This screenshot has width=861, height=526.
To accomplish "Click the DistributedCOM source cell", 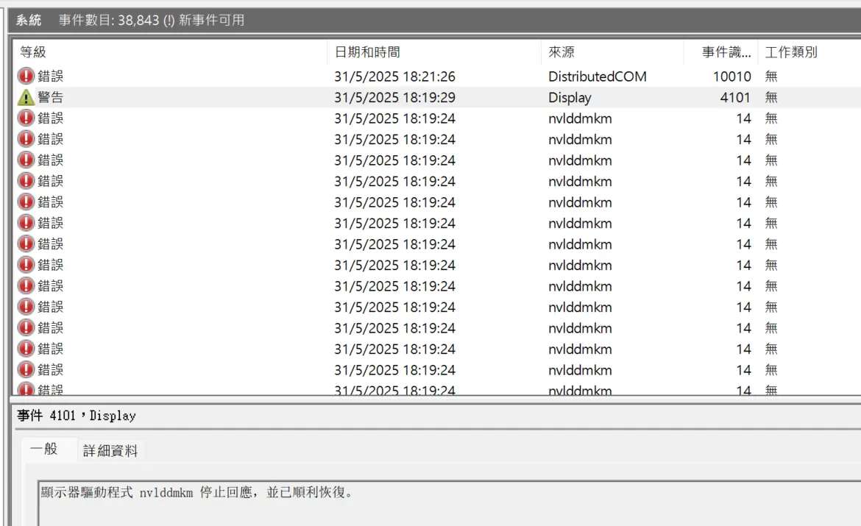I will pos(598,77).
